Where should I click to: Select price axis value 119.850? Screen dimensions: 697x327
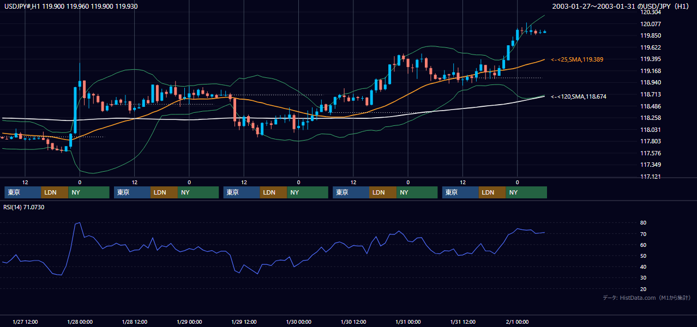652,35
